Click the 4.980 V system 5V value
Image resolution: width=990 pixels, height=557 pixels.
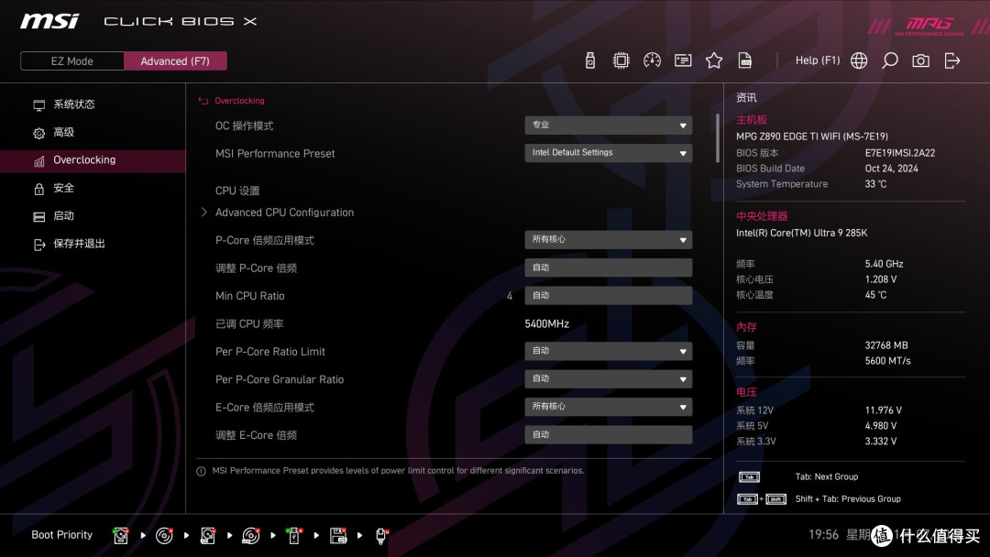coord(881,426)
